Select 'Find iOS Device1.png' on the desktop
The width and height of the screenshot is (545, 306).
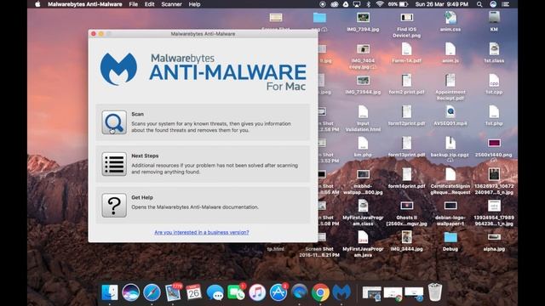[407, 17]
